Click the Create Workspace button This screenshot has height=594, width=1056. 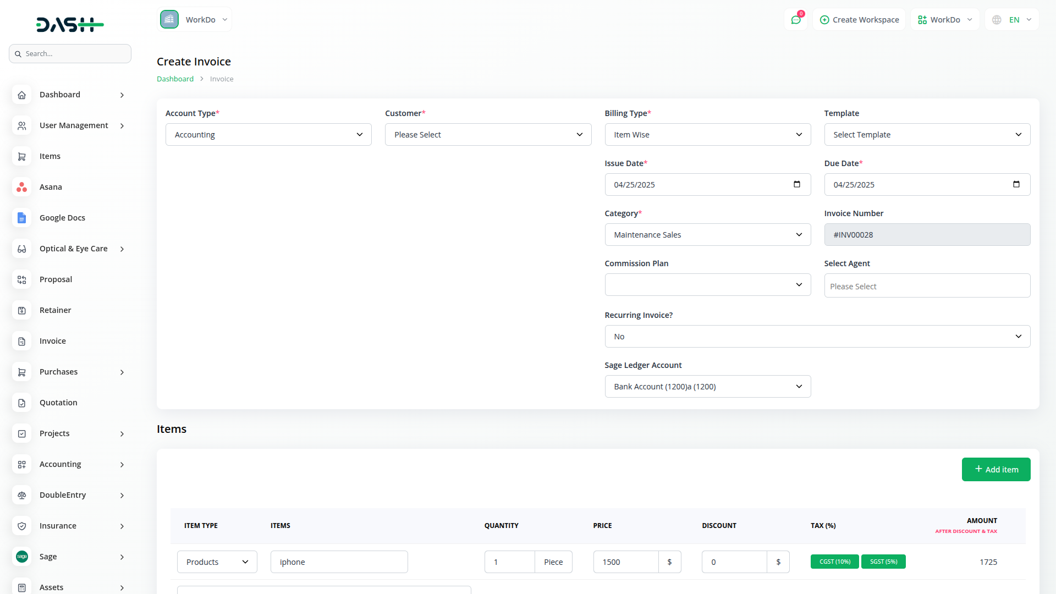859,20
